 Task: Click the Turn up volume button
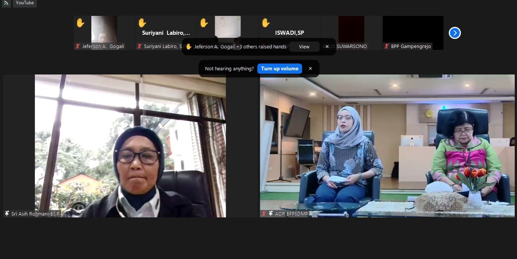(280, 68)
